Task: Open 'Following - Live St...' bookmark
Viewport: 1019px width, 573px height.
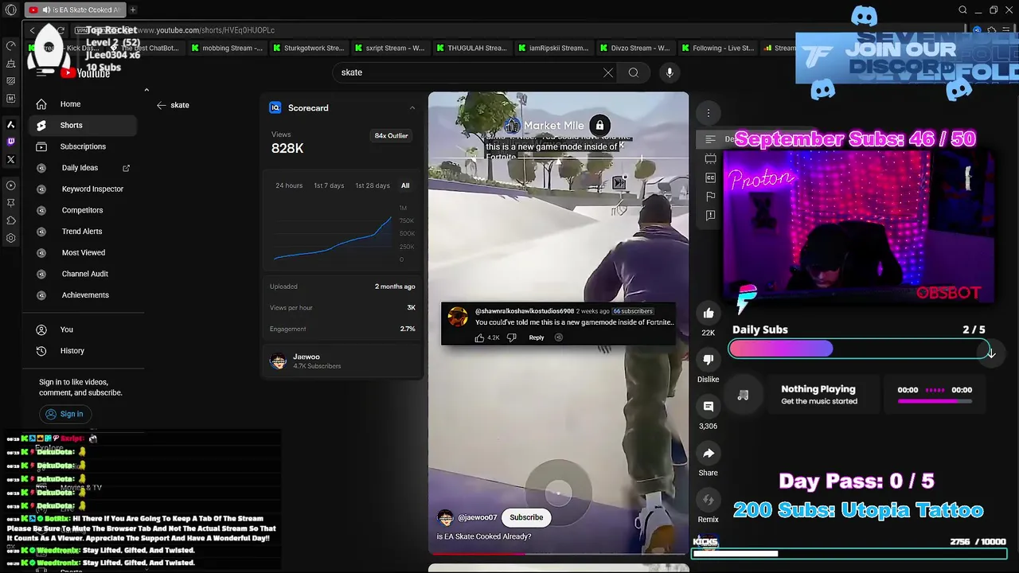Action: 716,48
